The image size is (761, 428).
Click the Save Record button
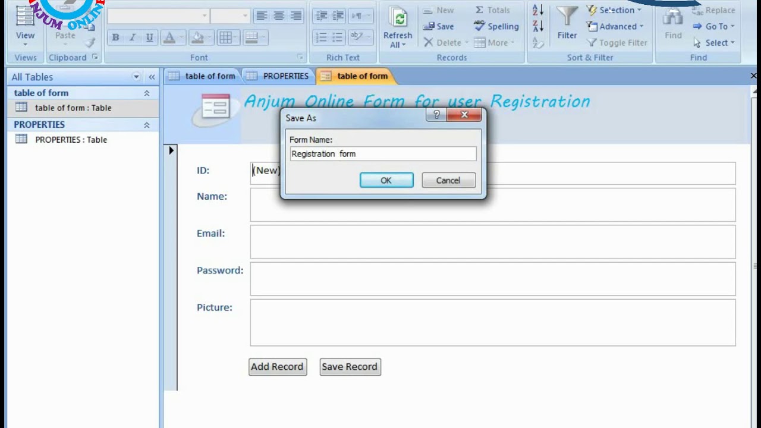pos(350,367)
